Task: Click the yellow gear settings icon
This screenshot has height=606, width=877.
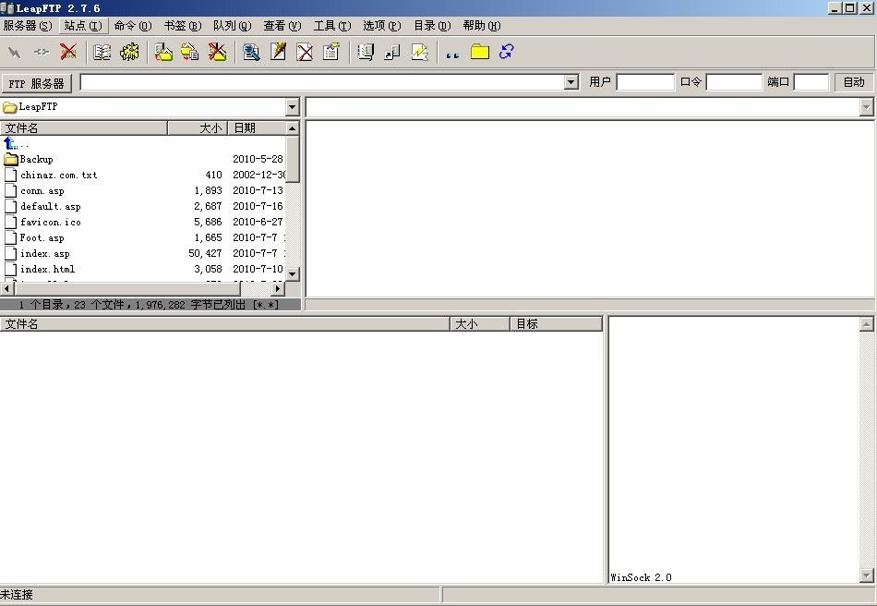Action: pyautogui.click(x=129, y=52)
